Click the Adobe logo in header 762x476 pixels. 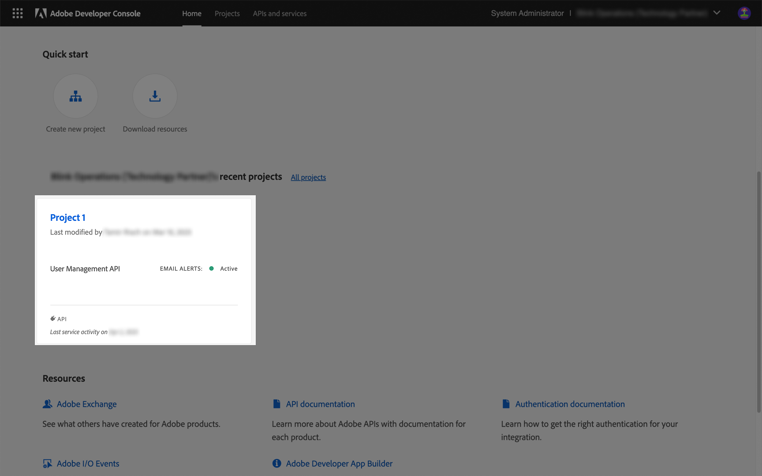click(41, 13)
